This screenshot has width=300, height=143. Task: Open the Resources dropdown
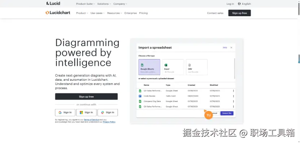pos(114,13)
